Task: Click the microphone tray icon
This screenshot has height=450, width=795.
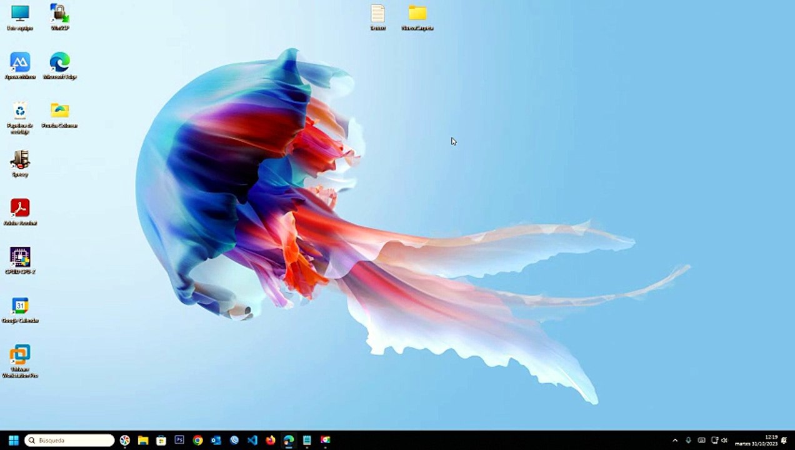Action: [688, 440]
